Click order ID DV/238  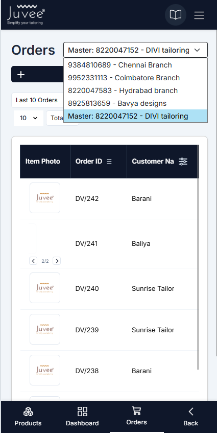[x=87, y=371]
